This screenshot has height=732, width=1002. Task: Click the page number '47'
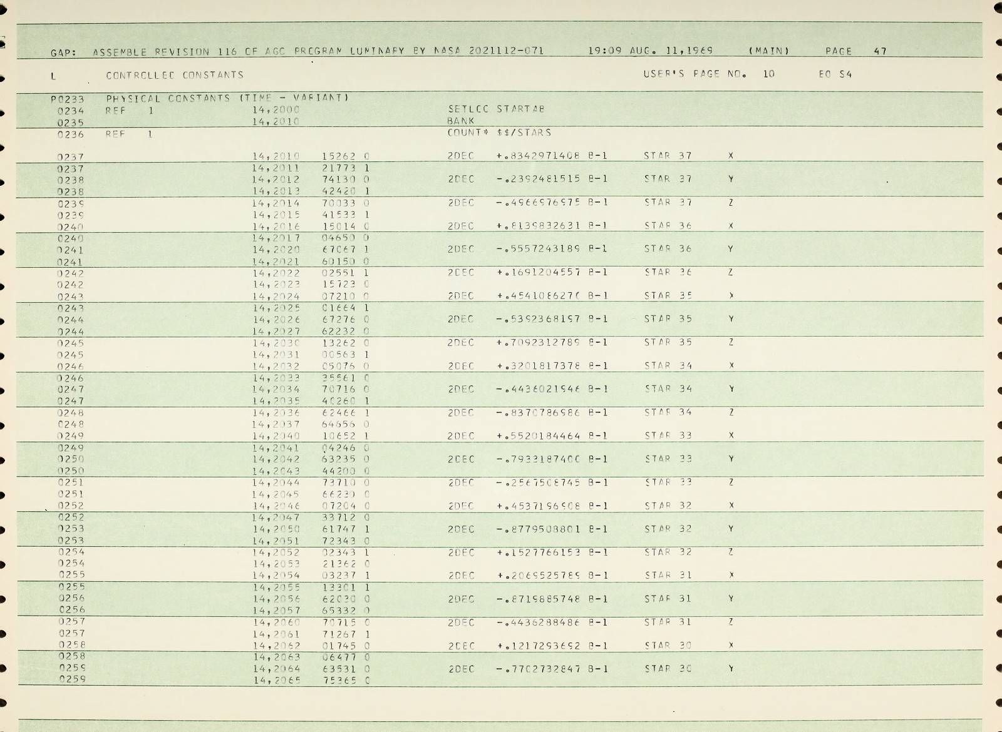tap(881, 51)
